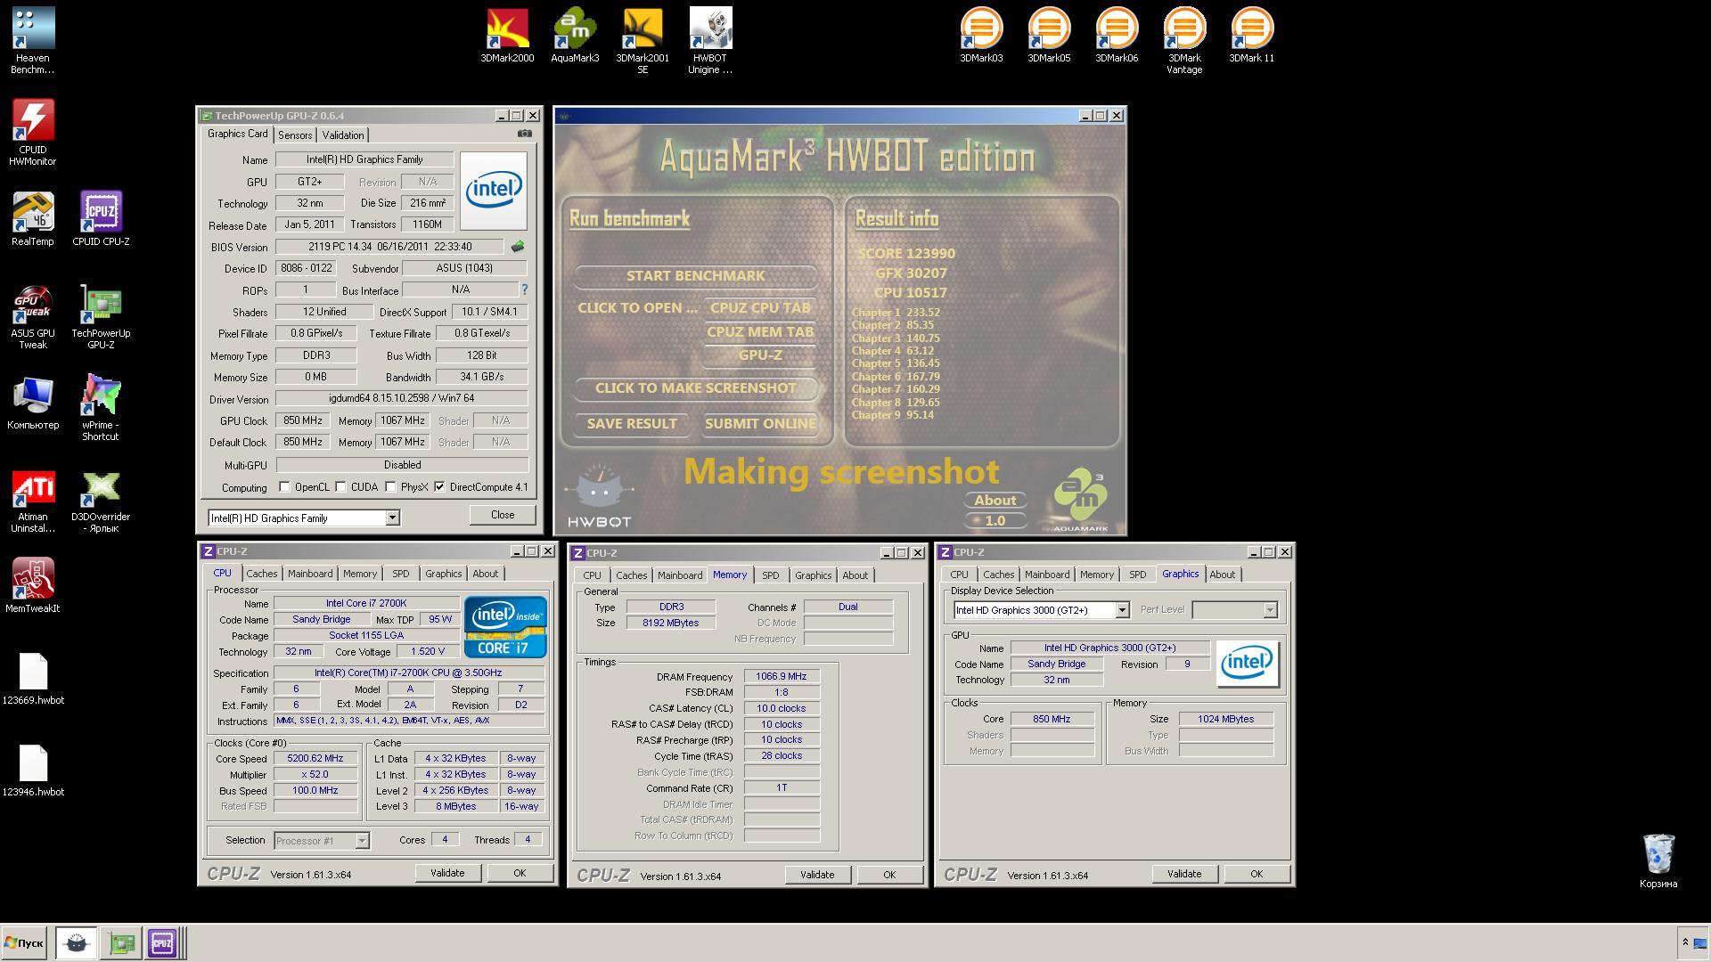Switch to CPU-Z taskbar button
Screen dimensions: 1711x962
162,942
